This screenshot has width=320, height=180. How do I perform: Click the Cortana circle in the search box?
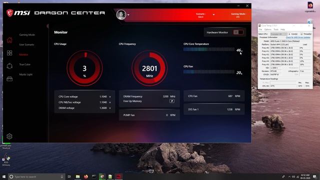pyautogui.click(x=11, y=176)
